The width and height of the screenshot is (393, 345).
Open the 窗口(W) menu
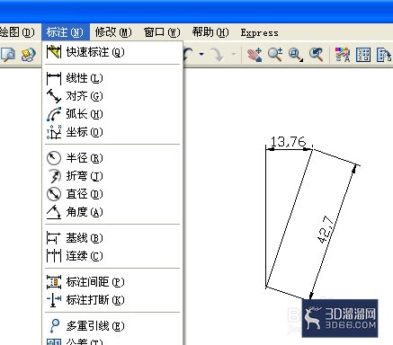[x=162, y=32]
